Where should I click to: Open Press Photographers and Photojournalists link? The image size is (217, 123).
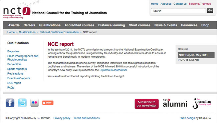coord(23,58)
